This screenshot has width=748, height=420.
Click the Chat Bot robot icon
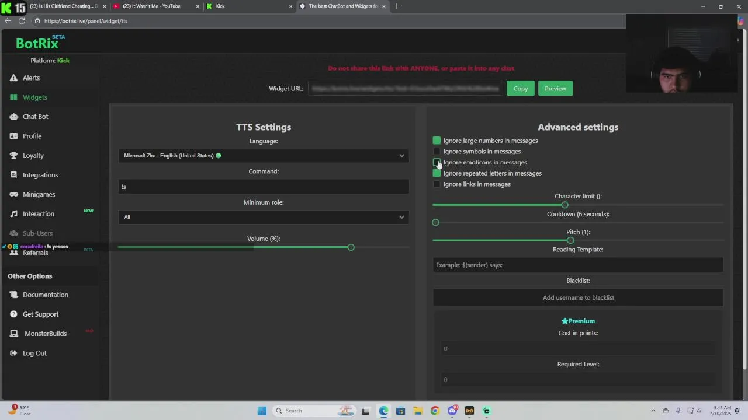click(13, 117)
